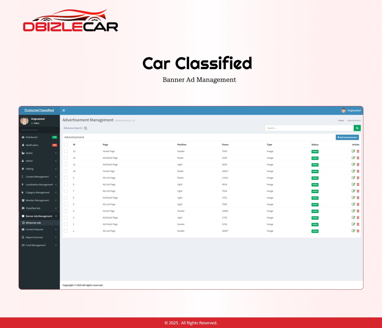Delete advertisement row ID 13
382x328 pixels.
[358, 151]
